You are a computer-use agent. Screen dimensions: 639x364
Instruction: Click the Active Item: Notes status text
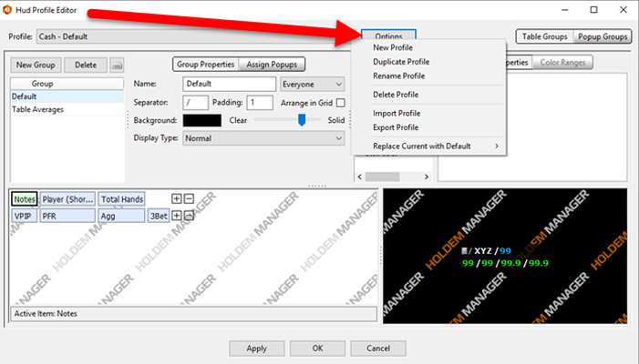pos(46,314)
